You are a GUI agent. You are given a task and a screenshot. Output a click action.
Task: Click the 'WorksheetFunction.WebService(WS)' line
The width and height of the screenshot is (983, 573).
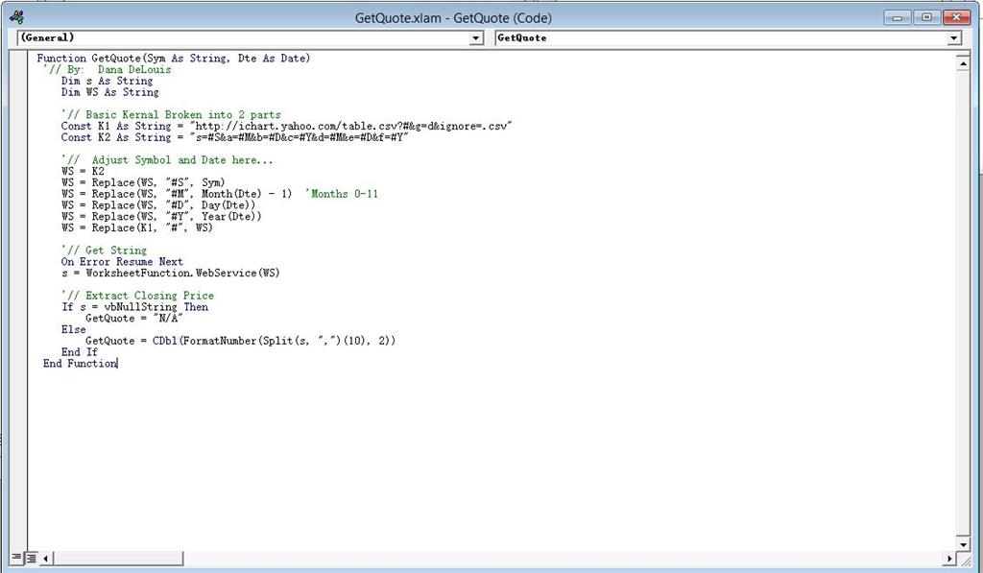(171, 273)
